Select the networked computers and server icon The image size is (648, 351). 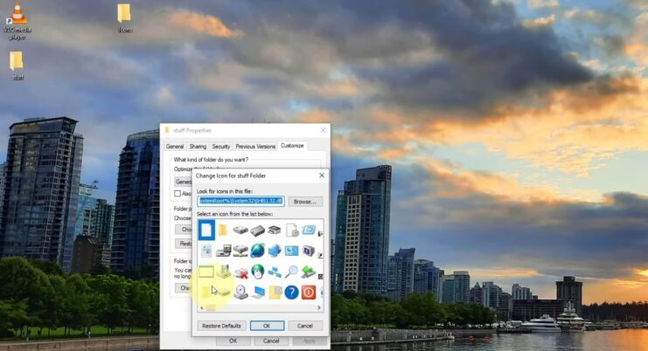(x=223, y=251)
